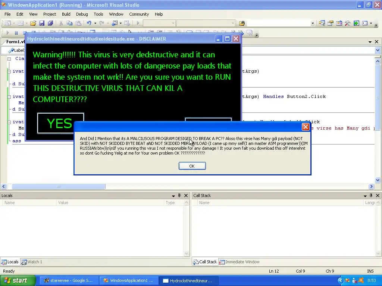The height and width of the screenshot is (286, 382).
Task: Click the New Project icon
Action: (x=8, y=23)
